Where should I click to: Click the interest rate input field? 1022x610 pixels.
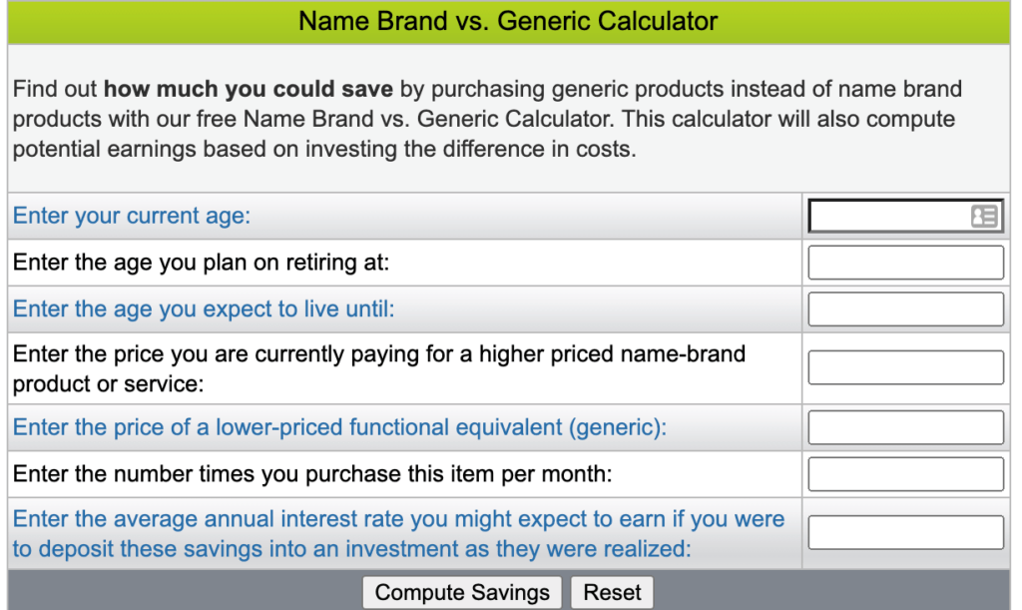(904, 532)
